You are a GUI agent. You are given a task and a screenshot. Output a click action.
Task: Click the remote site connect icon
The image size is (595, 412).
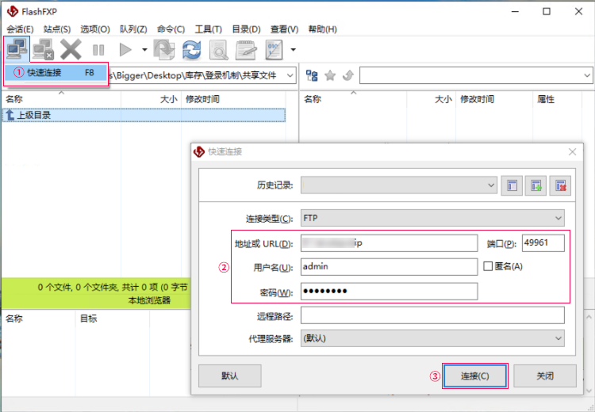(312, 75)
